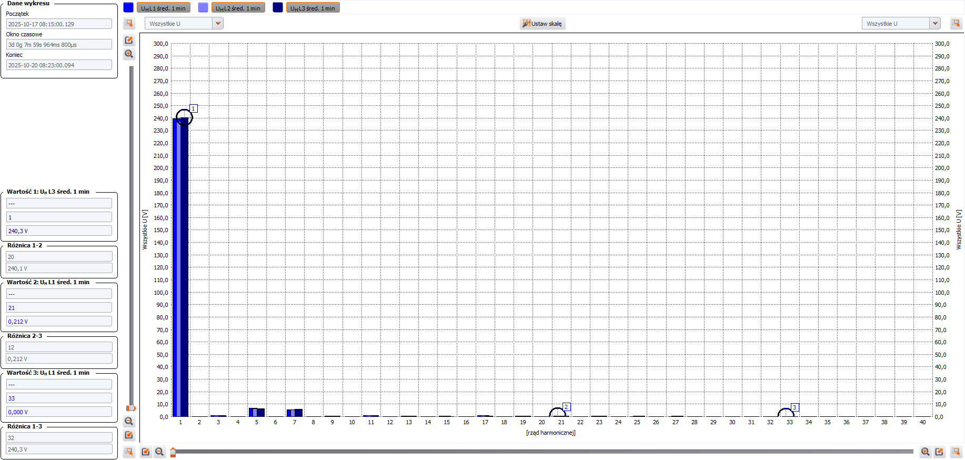The image size is (965, 460).
Task: Click the horizontal zoom-in magnifier at bottom right
Action: pyautogui.click(x=926, y=452)
